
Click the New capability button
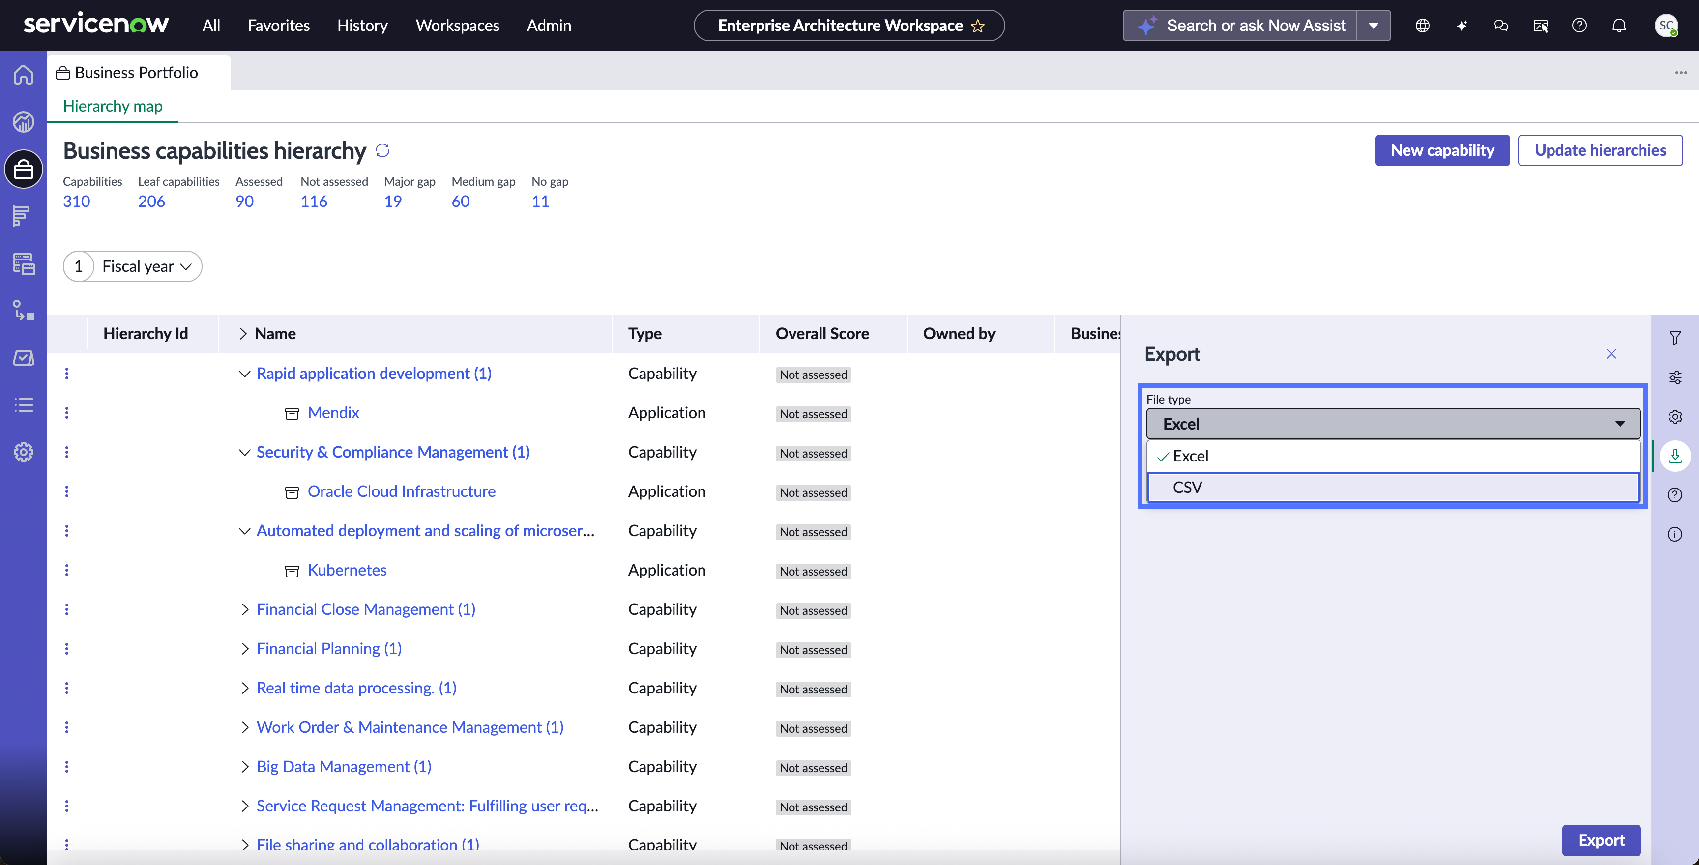[1442, 150]
